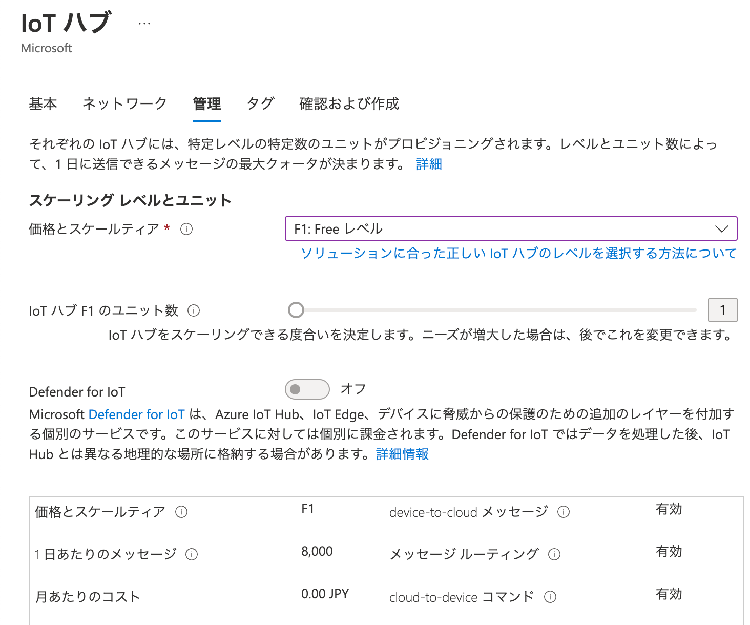750x625 pixels.
Task: Click info icon next to メッセージ ルーティング
Action: (554, 554)
